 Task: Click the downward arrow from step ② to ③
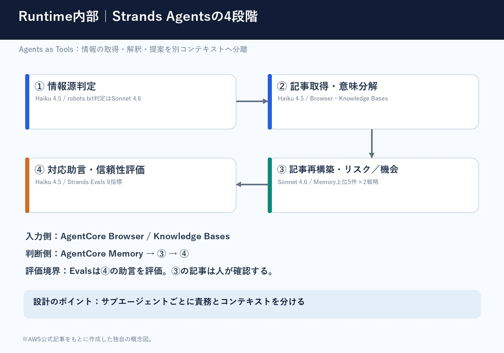(372, 143)
